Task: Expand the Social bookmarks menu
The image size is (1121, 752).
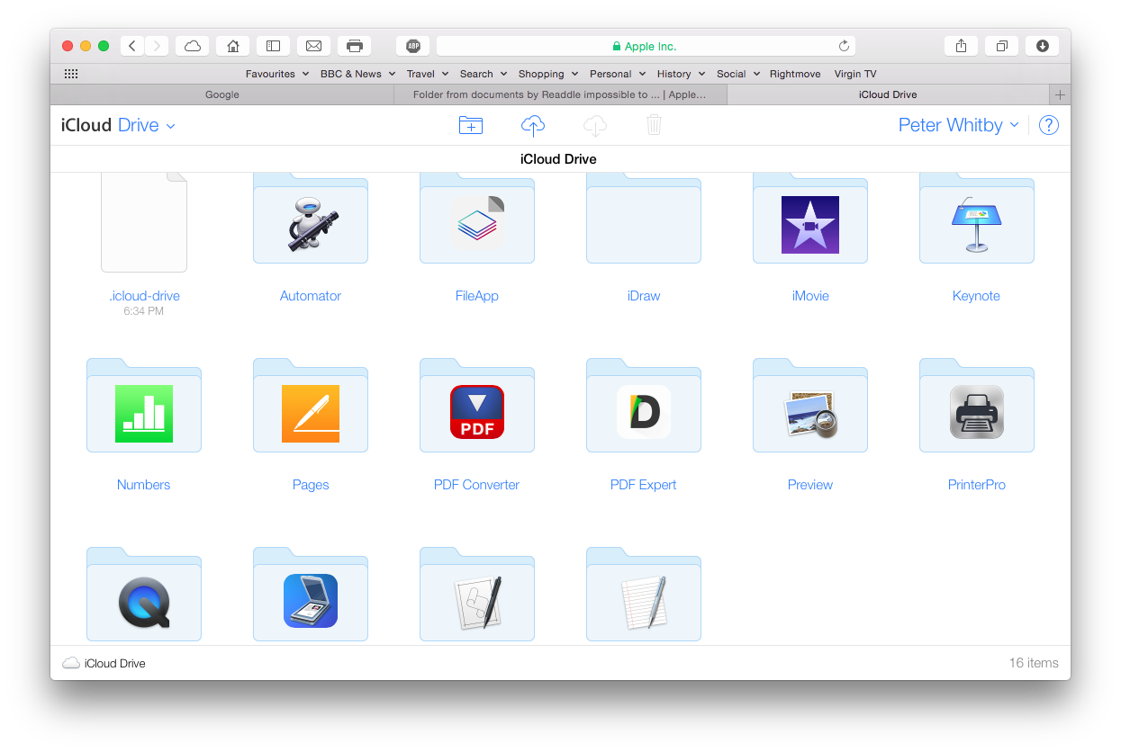Action: 738,74
